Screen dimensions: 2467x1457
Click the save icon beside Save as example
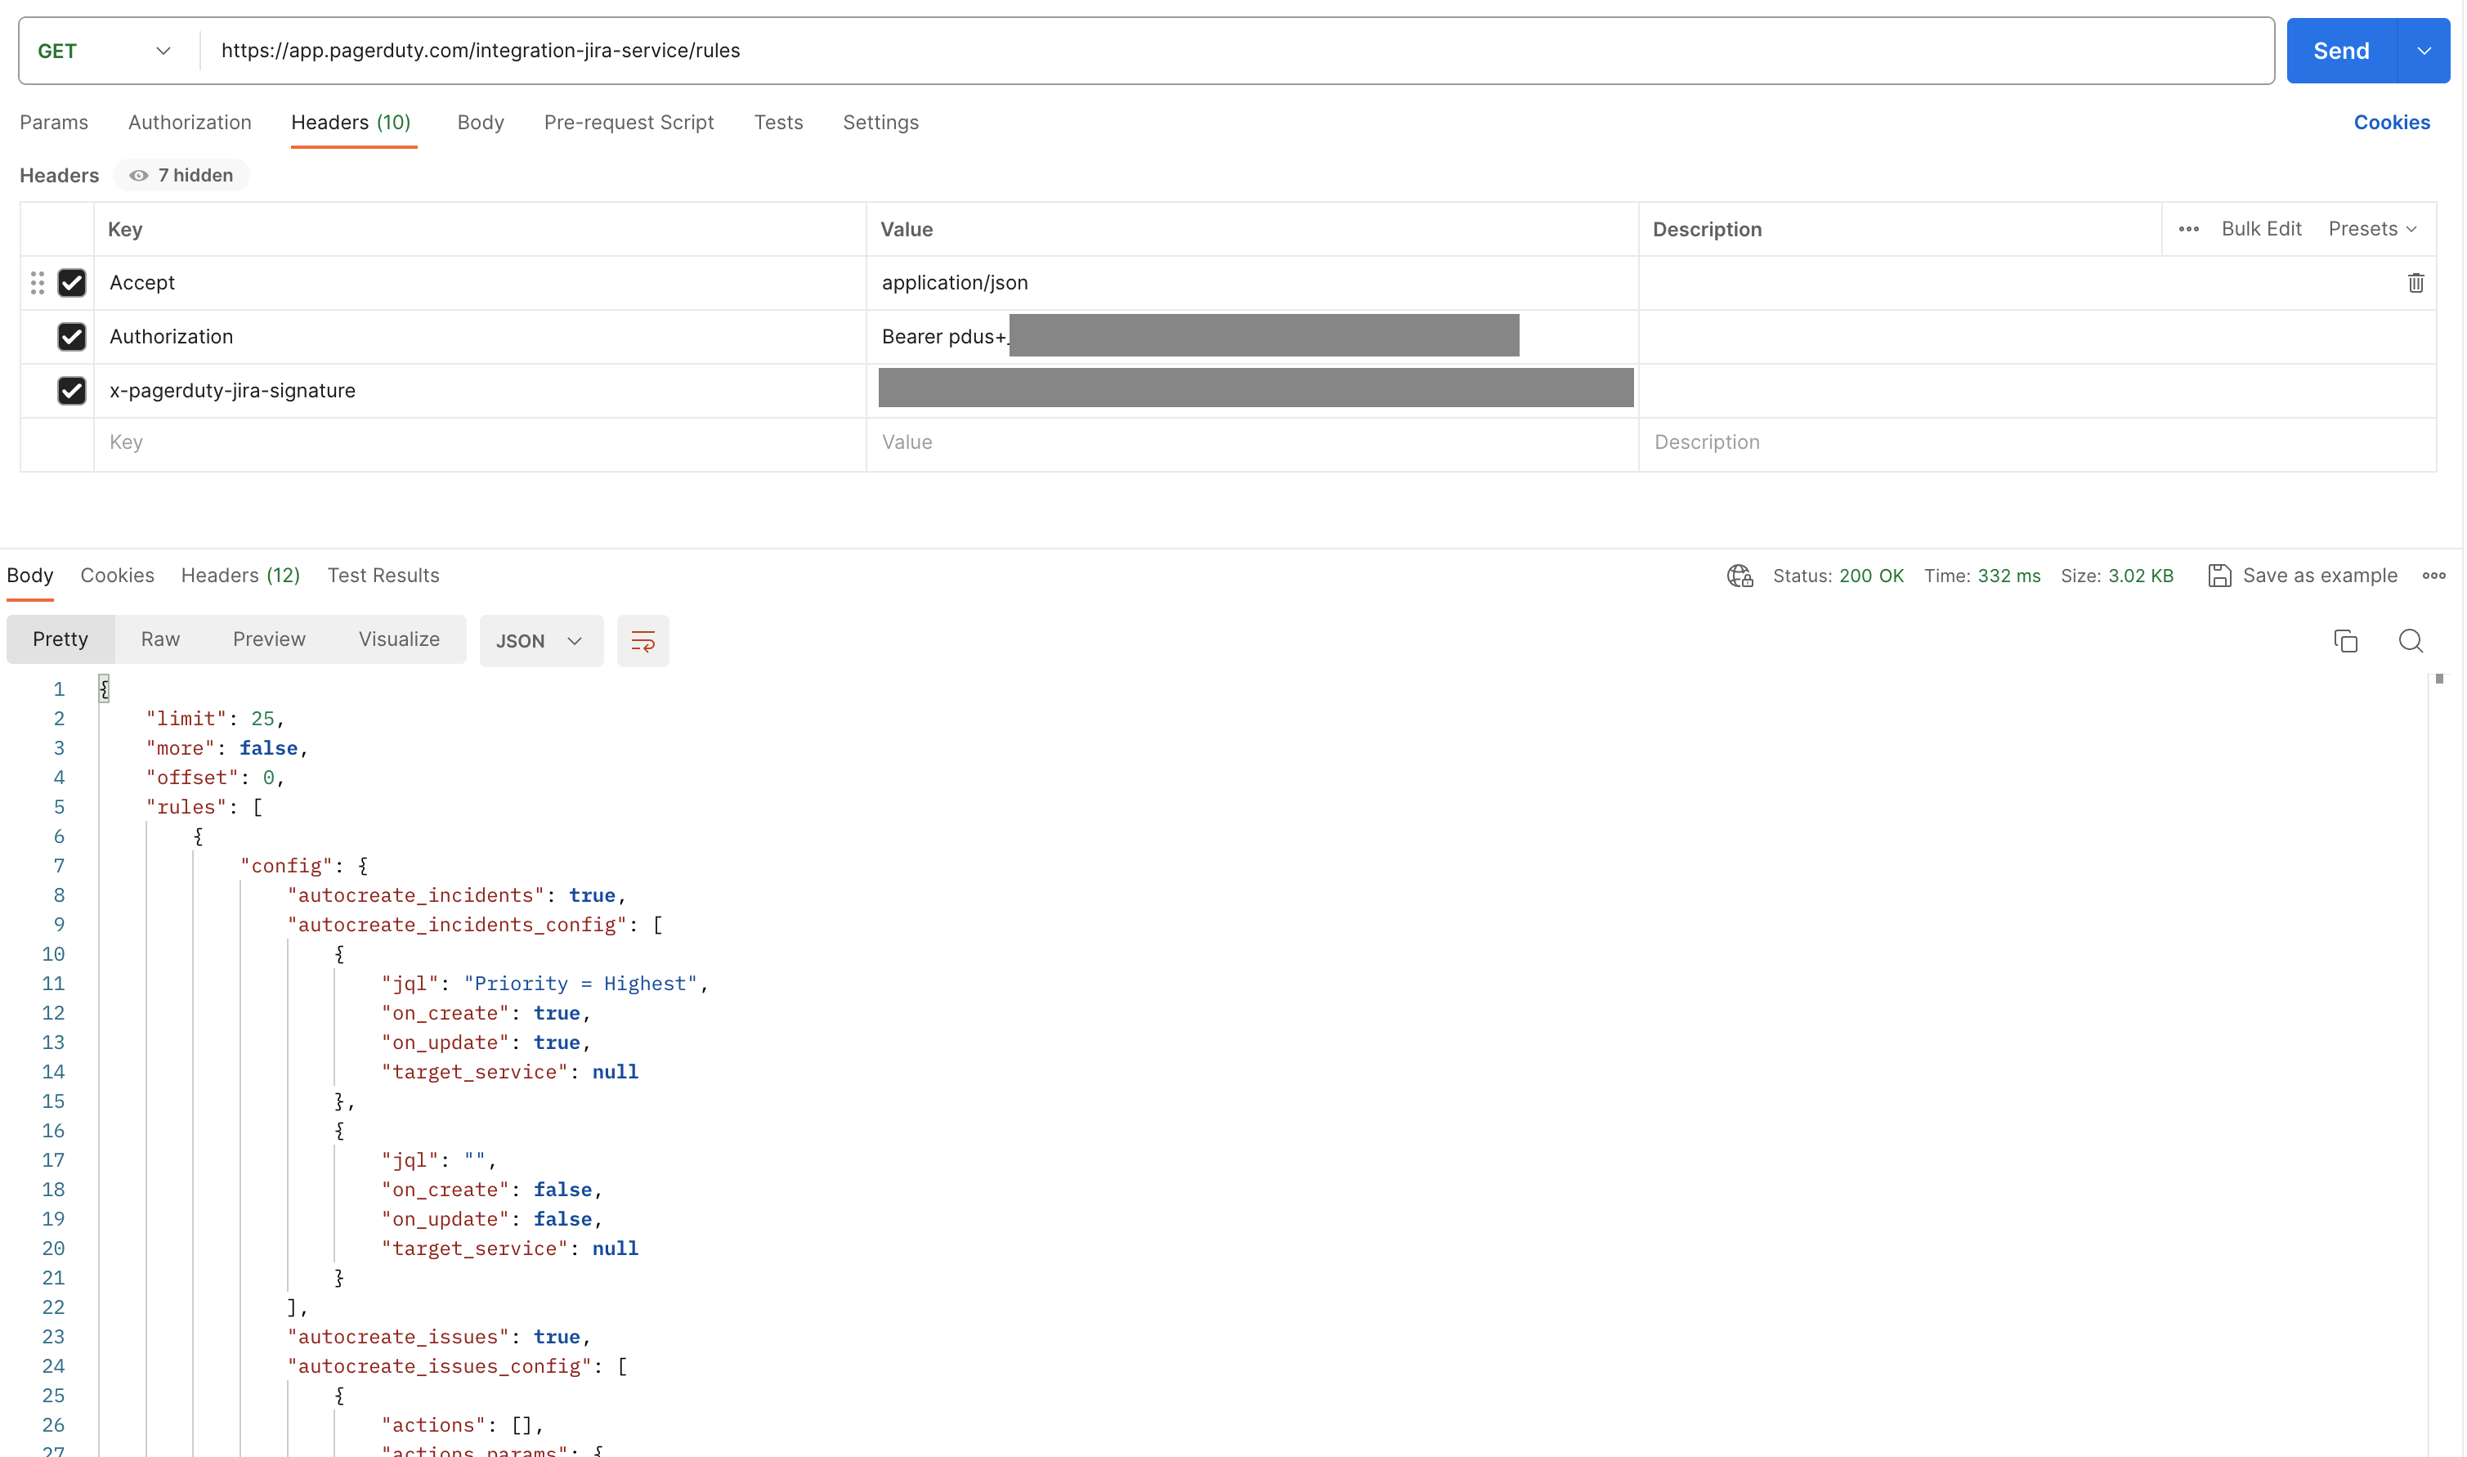point(2219,576)
